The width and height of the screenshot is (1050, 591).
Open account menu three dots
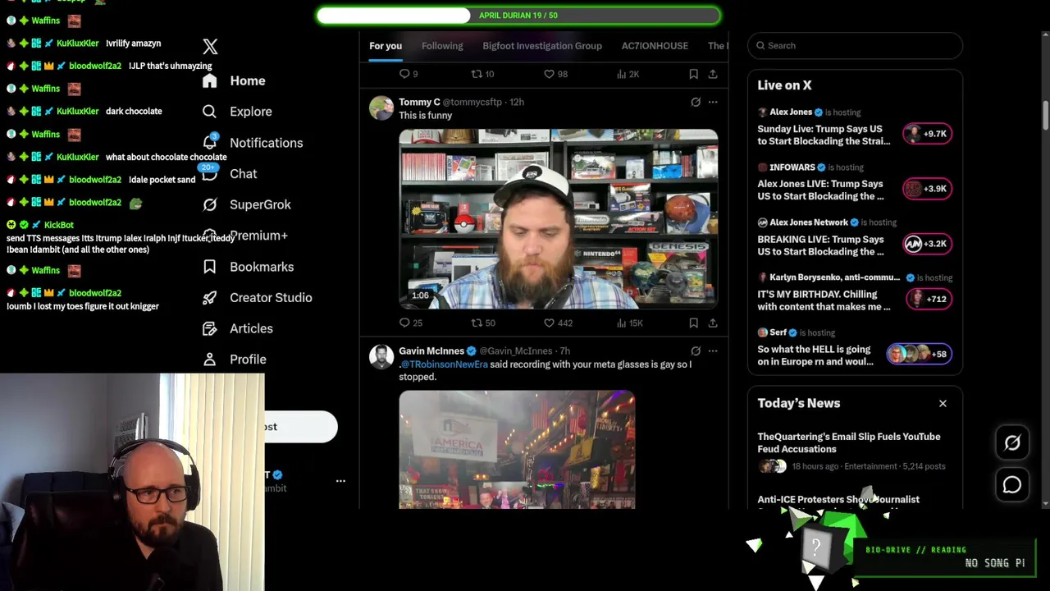340,481
